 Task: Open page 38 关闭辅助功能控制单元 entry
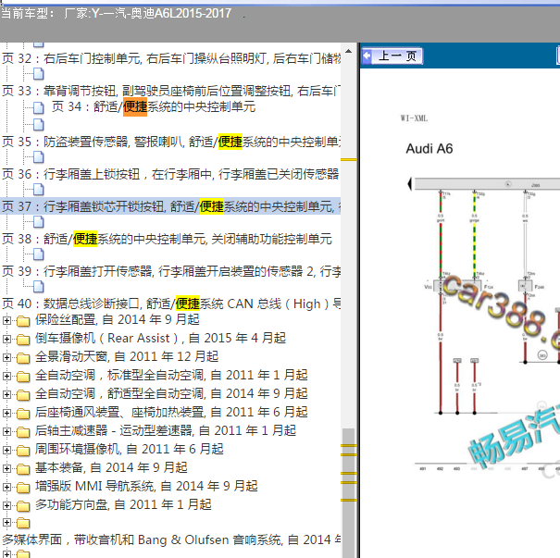coord(167,239)
